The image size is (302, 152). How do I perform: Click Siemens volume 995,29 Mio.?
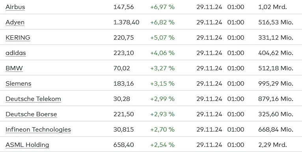tap(276, 84)
